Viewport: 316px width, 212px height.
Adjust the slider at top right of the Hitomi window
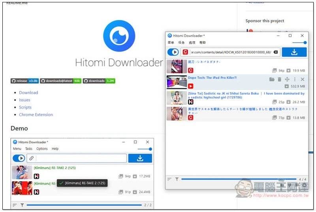(x=299, y=43)
